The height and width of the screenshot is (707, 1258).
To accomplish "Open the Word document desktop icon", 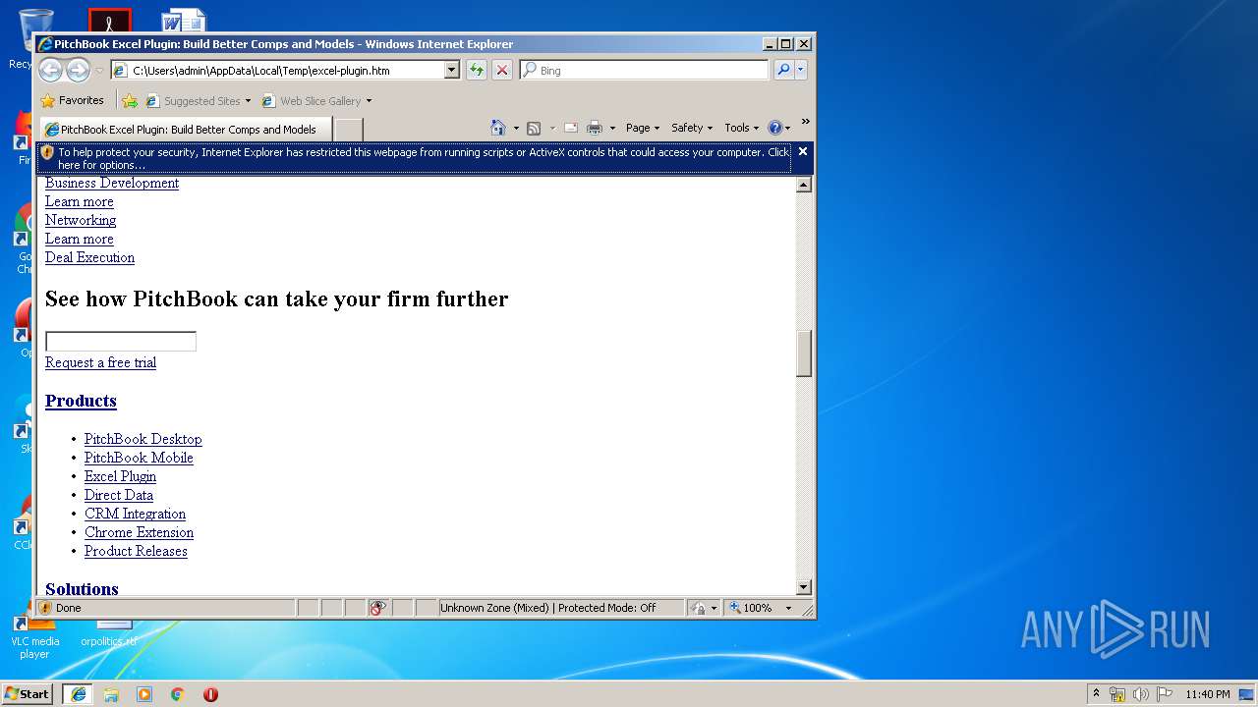I will coord(184,21).
